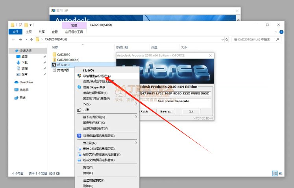Open Explorer help question mark
Image resolution: width=294 pixels, height=188 pixels.
(x=281, y=32)
